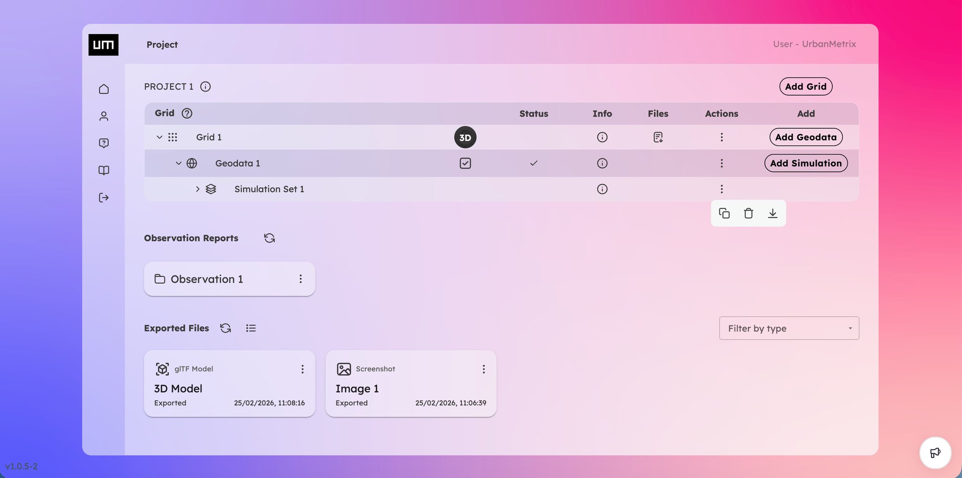Open Files icon for Grid 1
The width and height of the screenshot is (962, 478).
658,137
